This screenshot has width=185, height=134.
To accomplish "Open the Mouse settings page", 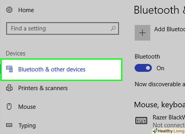I will pos(27,107).
